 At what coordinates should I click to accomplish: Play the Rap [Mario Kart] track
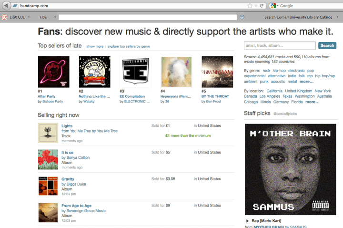[247, 221]
